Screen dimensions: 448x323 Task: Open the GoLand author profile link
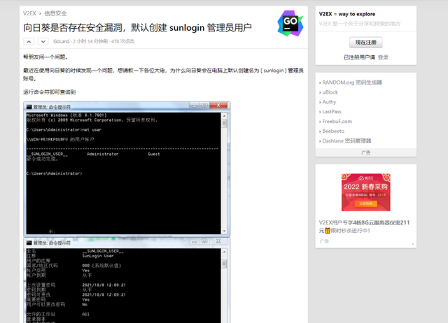[x=61, y=42]
